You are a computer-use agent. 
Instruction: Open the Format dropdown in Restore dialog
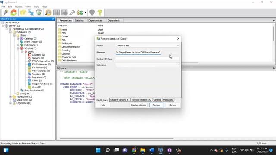147,46
